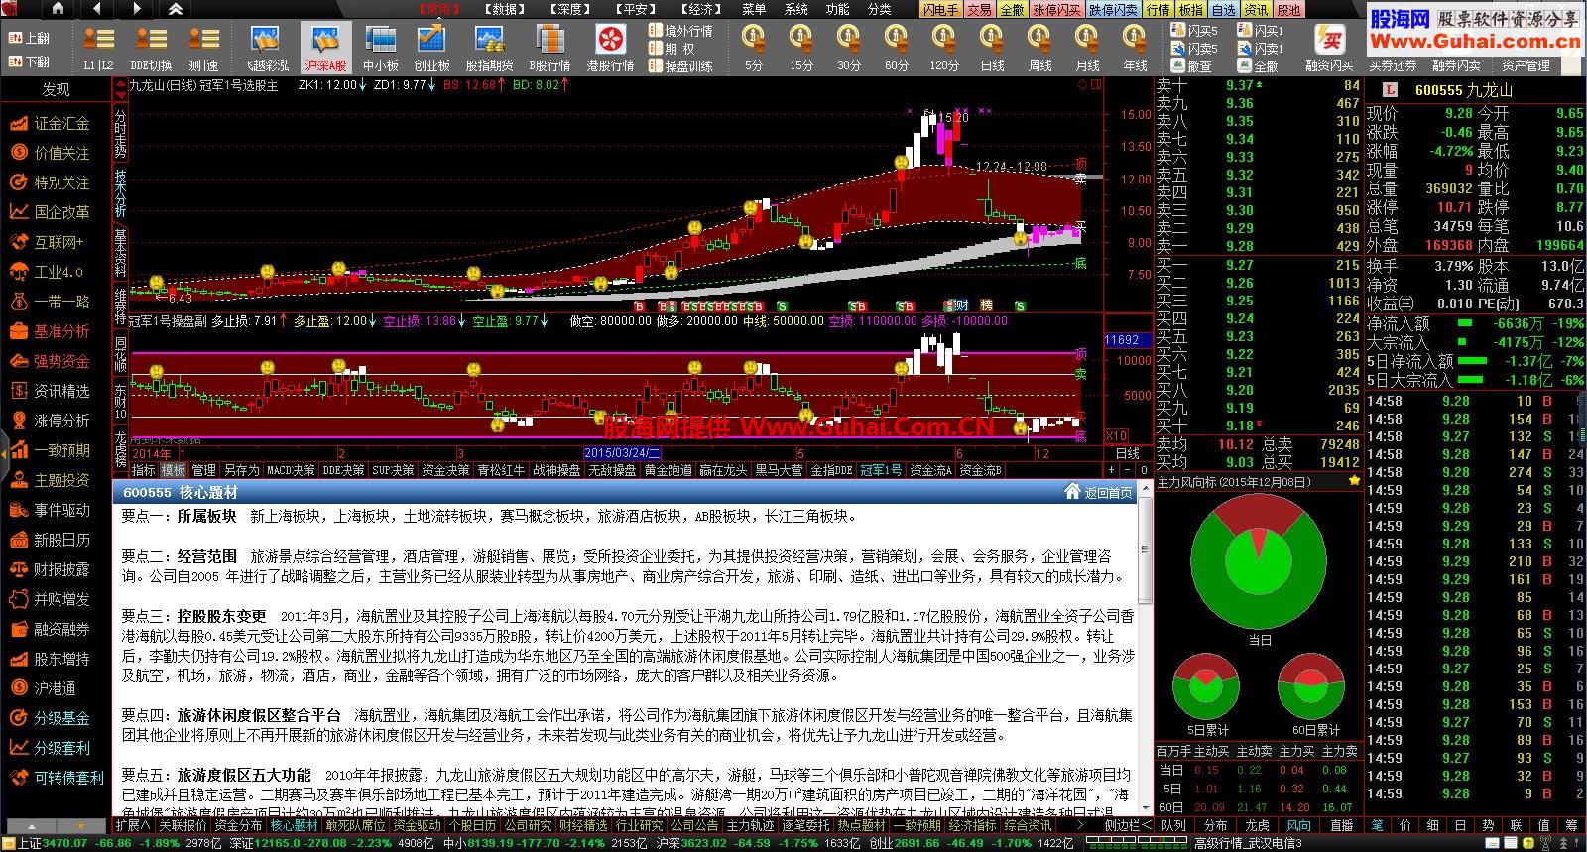Select 基准分析 in left sidebar
This screenshot has width=1587, height=852.
click(x=52, y=331)
